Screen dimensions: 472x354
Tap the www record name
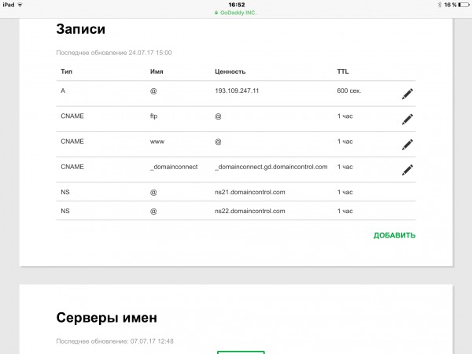click(157, 142)
